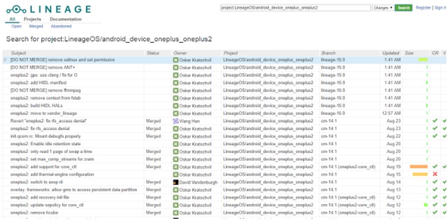Viewport: 448px width, 221px height.
Task: Open 'oneplus2: only read 1 page of swap'
Action: 51,152
